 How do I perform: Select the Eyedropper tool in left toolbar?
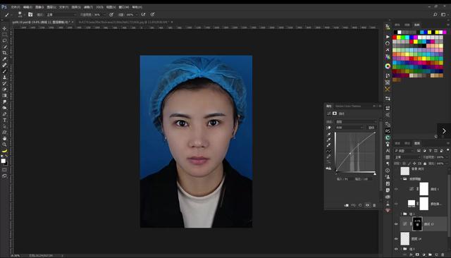pyautogui.click(x=4, y=59)
